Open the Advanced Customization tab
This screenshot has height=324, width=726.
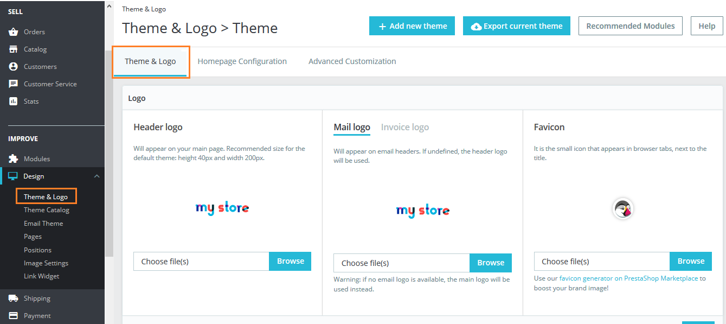(352, 61)
